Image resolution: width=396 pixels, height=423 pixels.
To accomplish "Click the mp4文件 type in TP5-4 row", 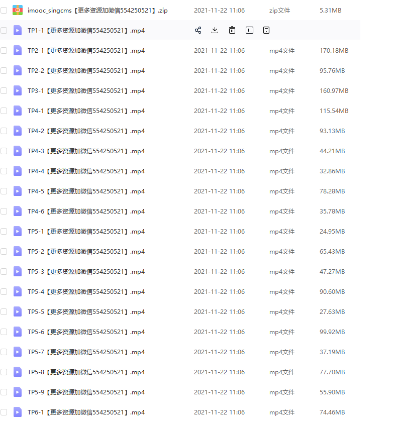I will pyautogui.click(x=282, y=292).
